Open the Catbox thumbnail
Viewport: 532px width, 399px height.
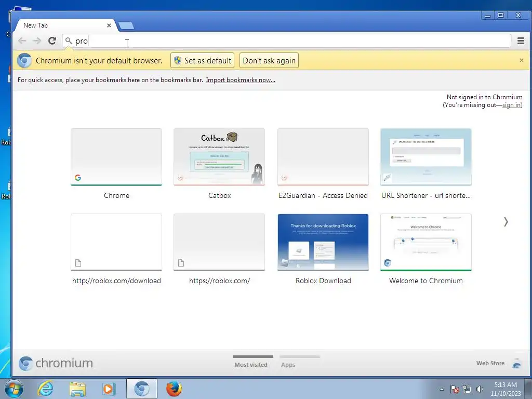click(x=219, y=157)
